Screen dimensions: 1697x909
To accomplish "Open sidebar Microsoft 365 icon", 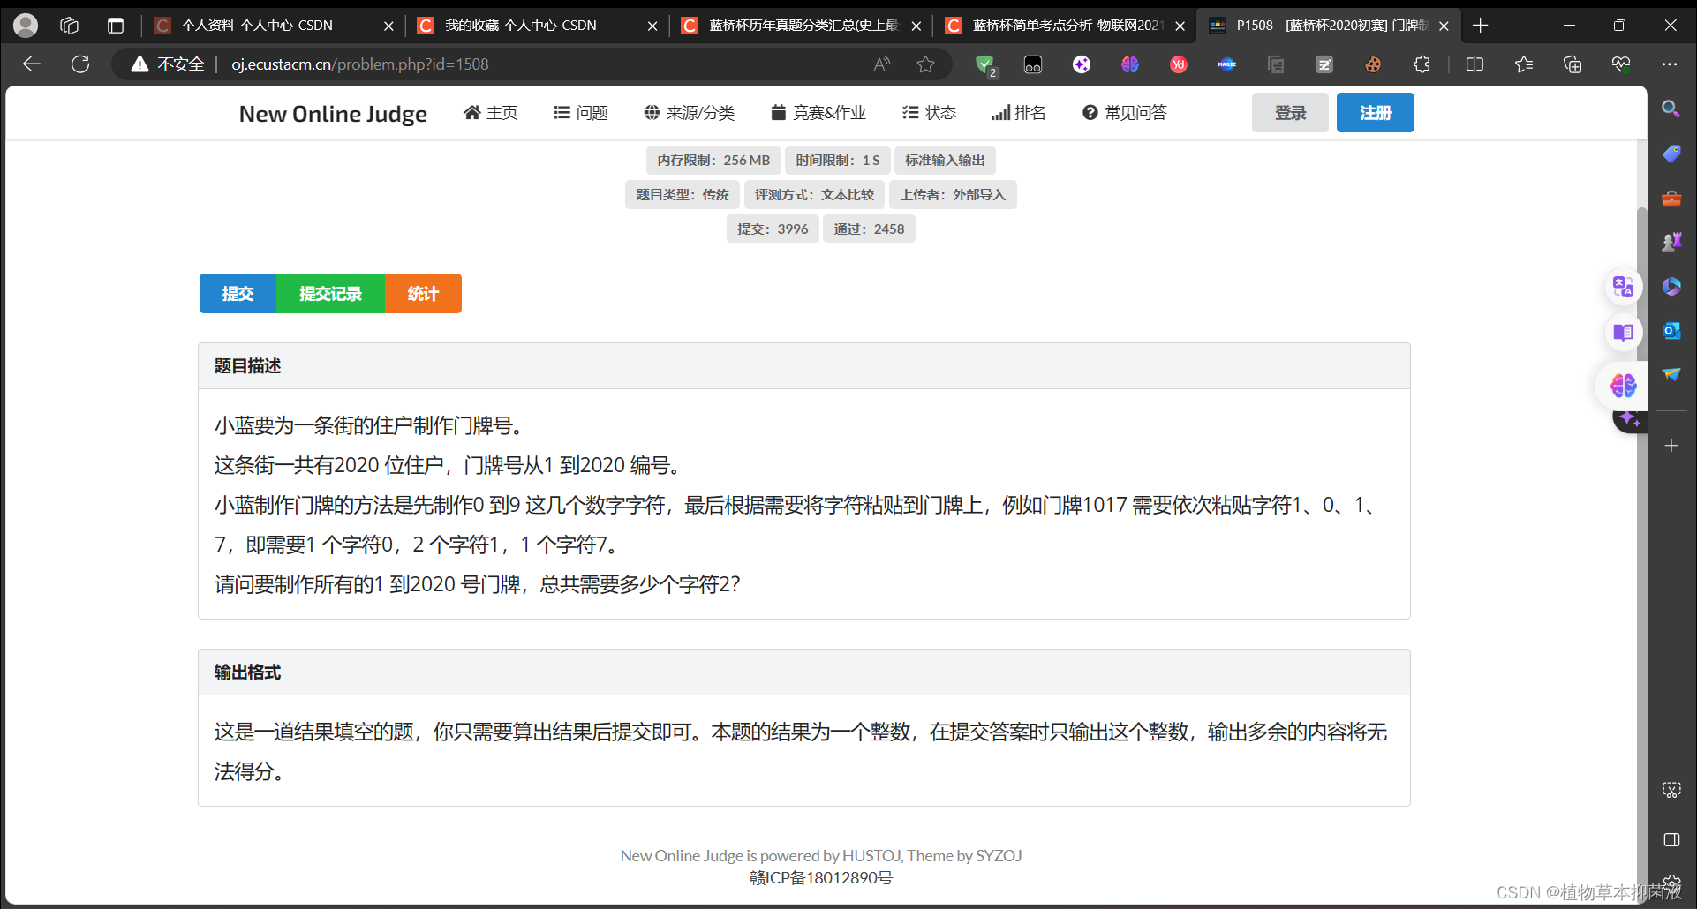I will [1671, 286].
